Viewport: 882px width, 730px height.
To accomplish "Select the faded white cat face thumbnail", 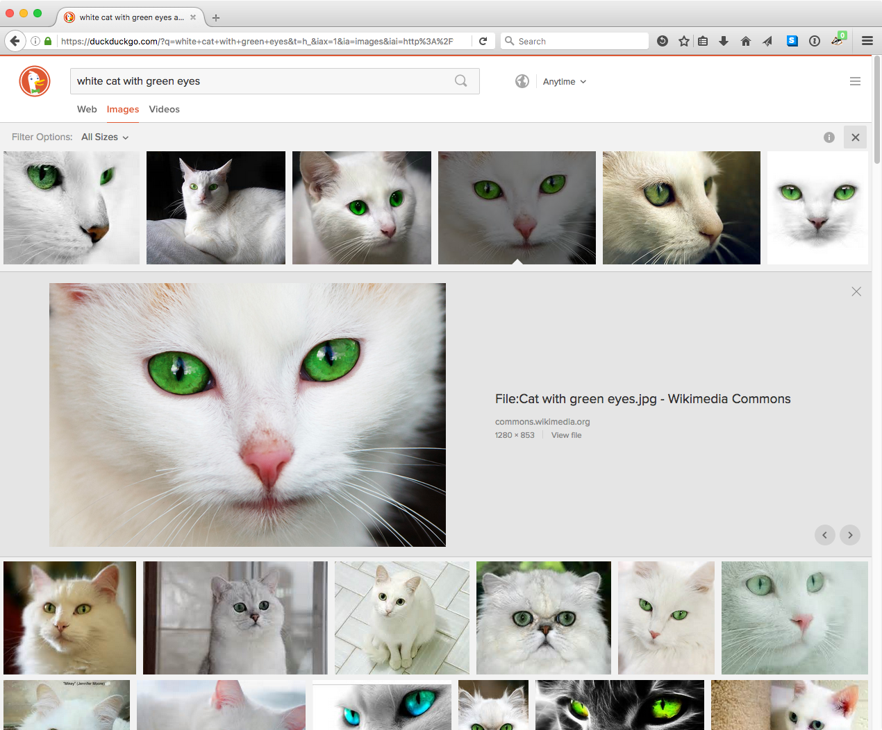I will (817, 207).
